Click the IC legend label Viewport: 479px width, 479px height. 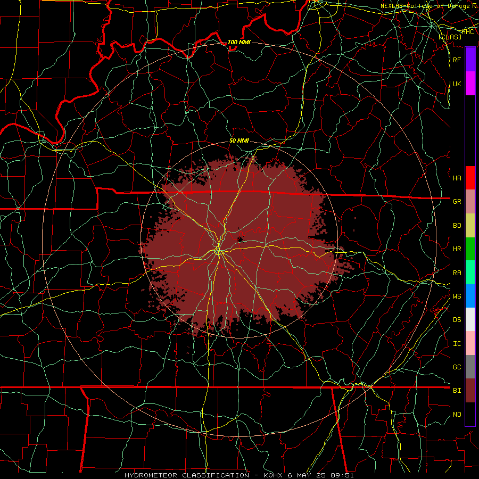tap(457, 344)
